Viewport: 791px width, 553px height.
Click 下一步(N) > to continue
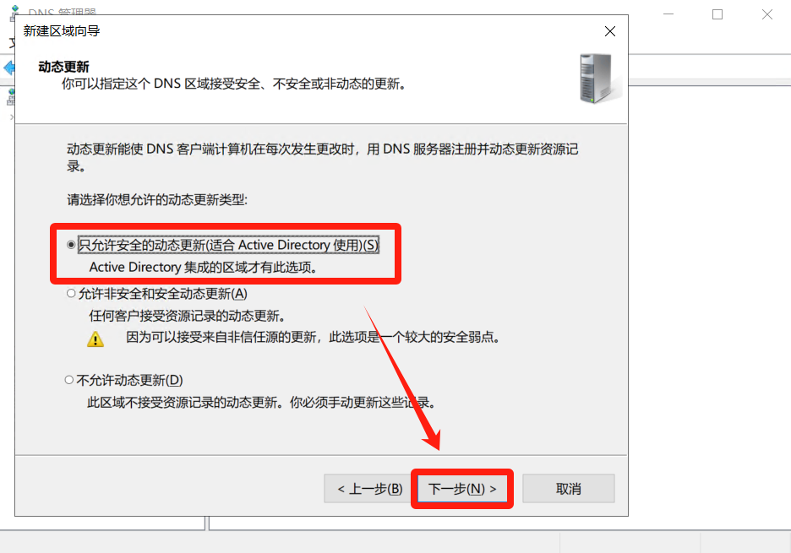point(462,489)
